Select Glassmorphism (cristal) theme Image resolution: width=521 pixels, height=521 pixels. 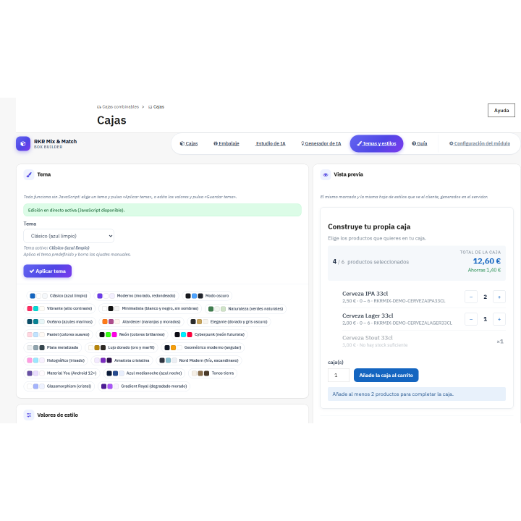[59, 386]
